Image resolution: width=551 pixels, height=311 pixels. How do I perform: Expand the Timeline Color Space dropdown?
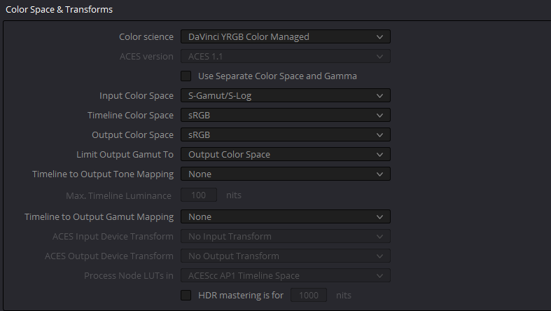[x=286, y=116]
